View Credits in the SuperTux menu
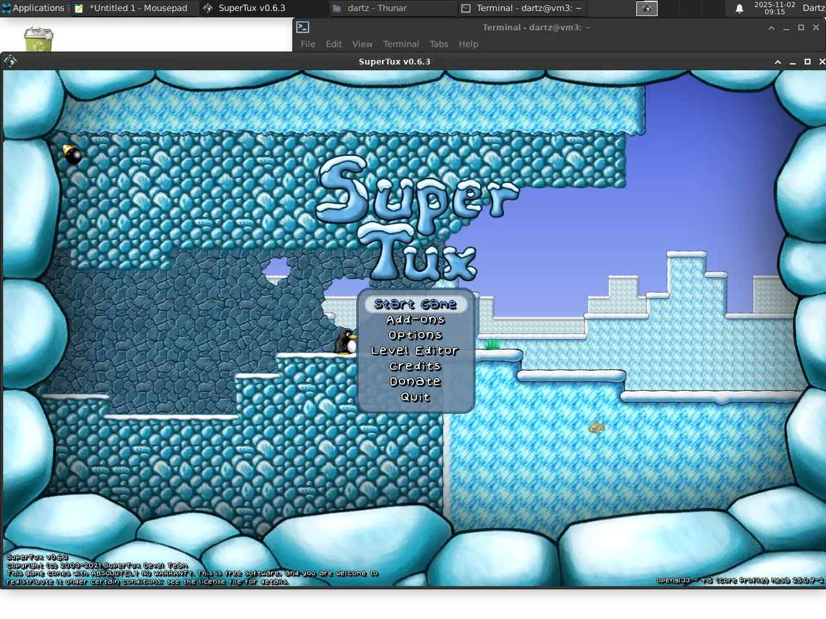The height and width of the screenshot is (619, 826). point(415,366)
